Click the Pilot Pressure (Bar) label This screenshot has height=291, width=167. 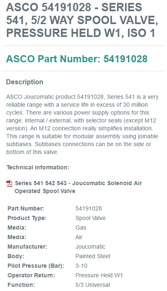(x=36, y=266)
